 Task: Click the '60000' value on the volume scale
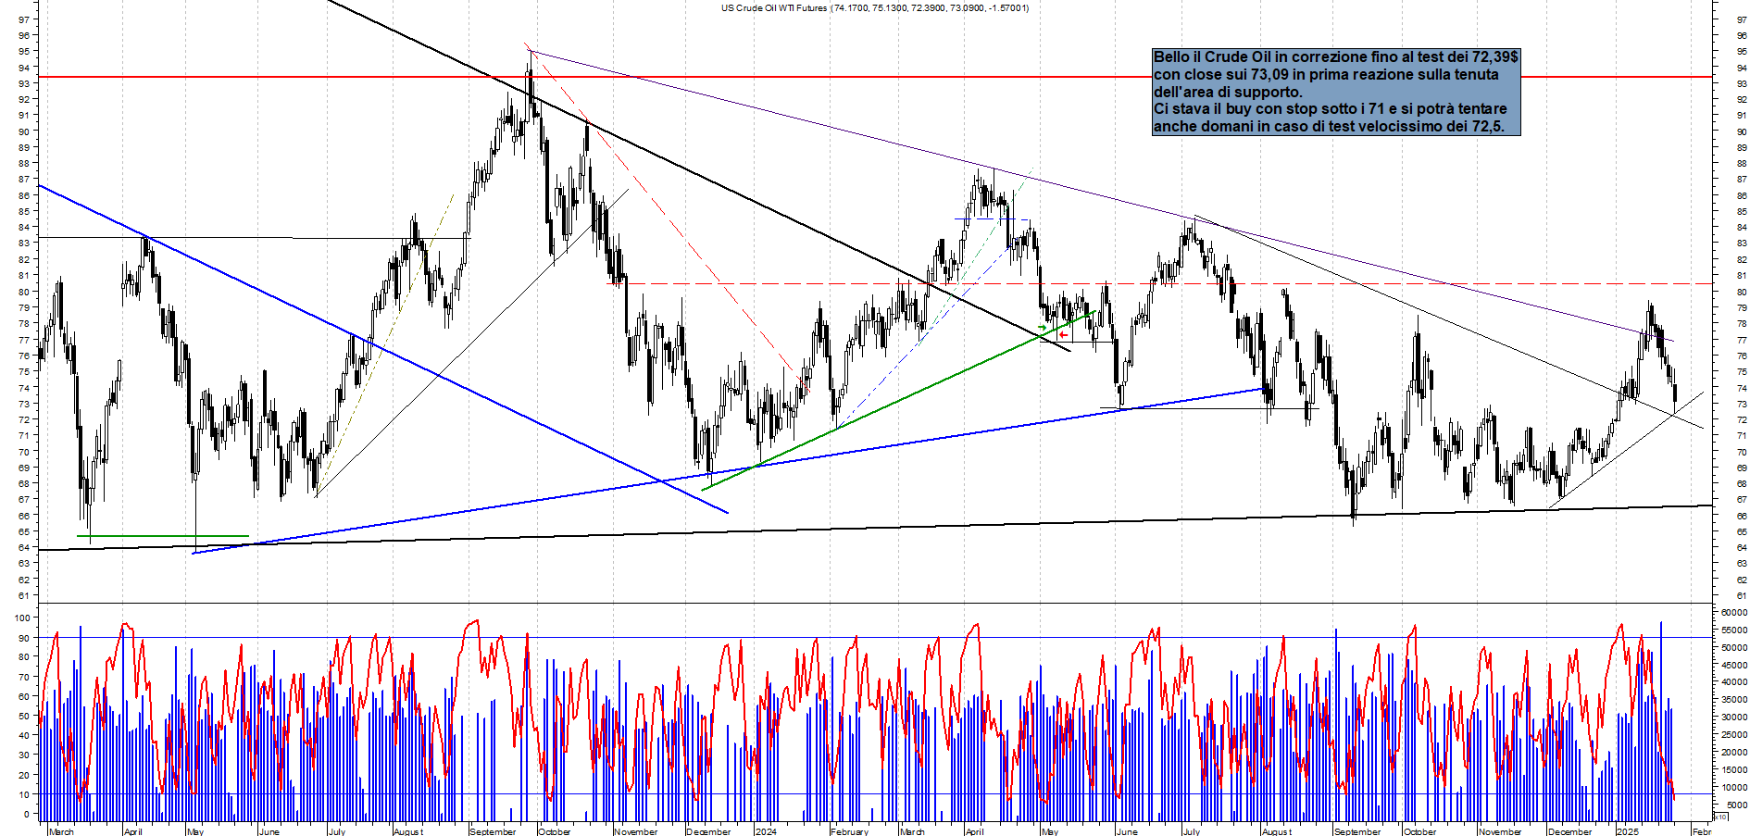pyautogui.click(x=1734, y=613)
